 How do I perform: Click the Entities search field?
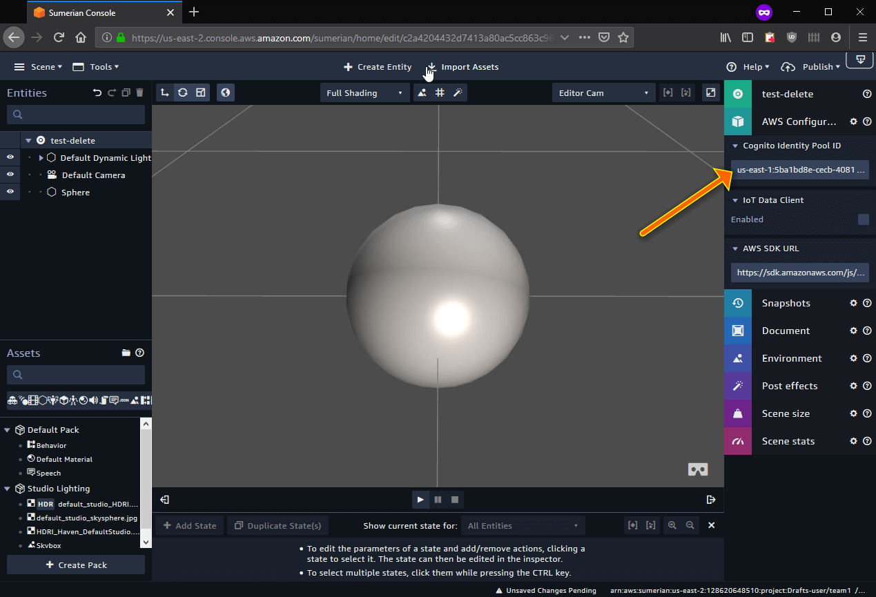[76, 115]
